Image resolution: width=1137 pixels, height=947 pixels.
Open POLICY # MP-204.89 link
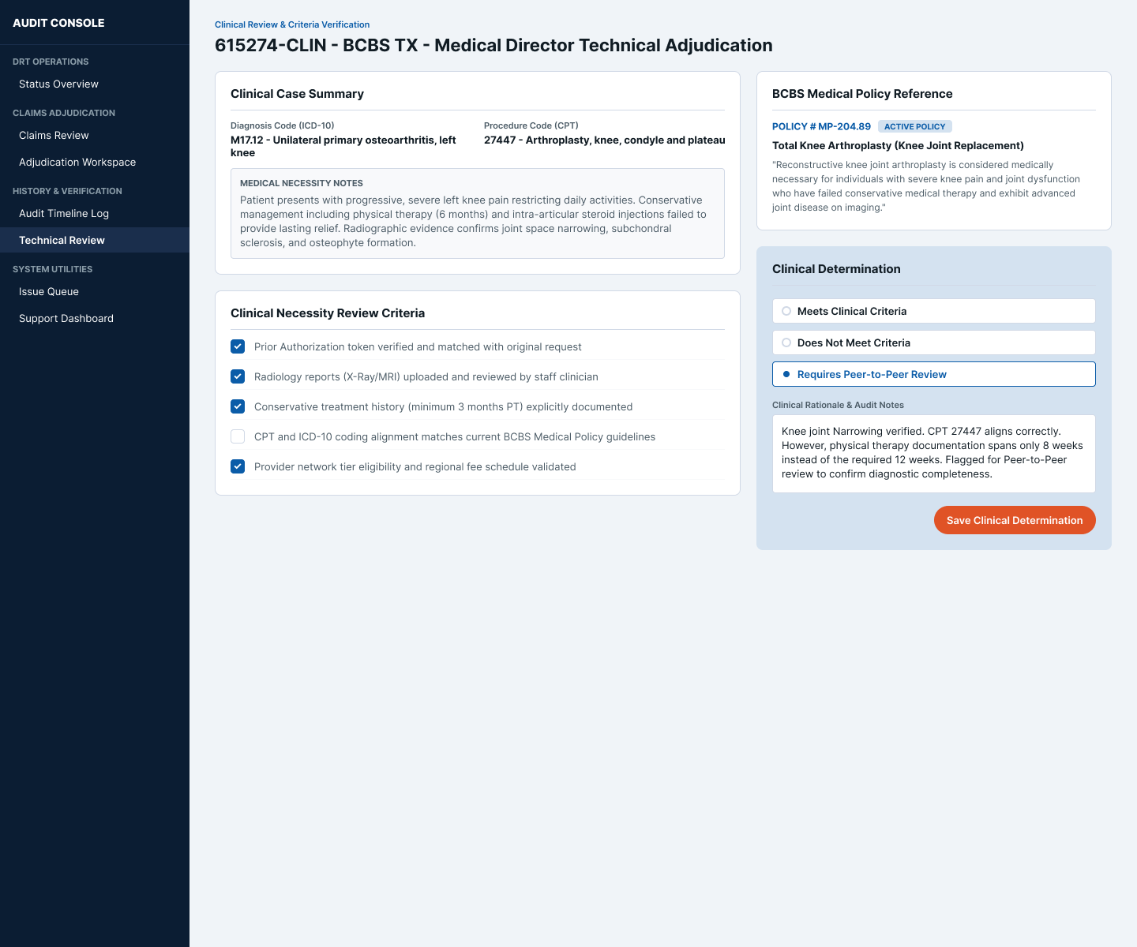click(x=821, y=126)
